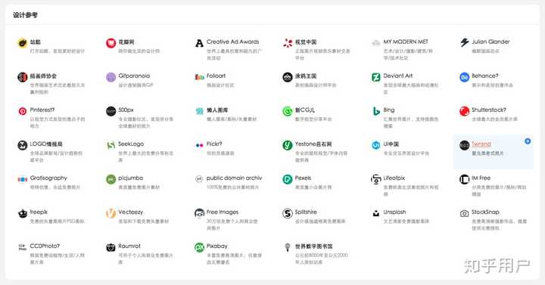Click the Unsplash logo icon
The width and height of the screenshot is (545, 285).
pyautogui.click(x=375, y=213)
